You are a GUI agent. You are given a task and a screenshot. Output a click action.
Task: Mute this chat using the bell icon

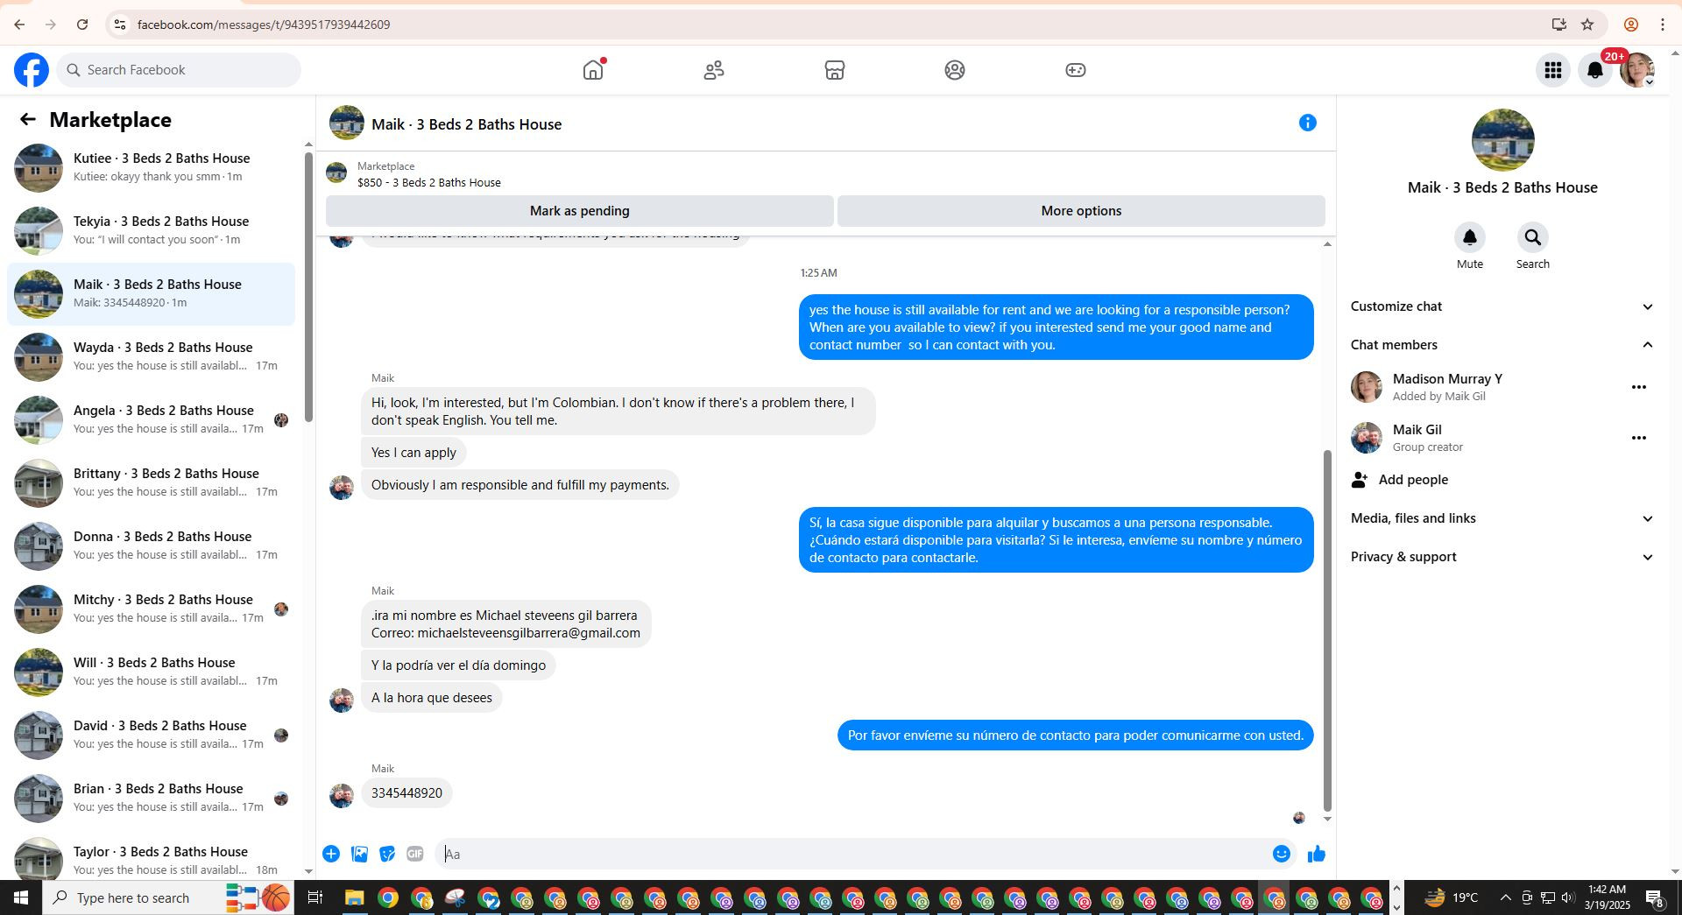[x=1470, y=237]
